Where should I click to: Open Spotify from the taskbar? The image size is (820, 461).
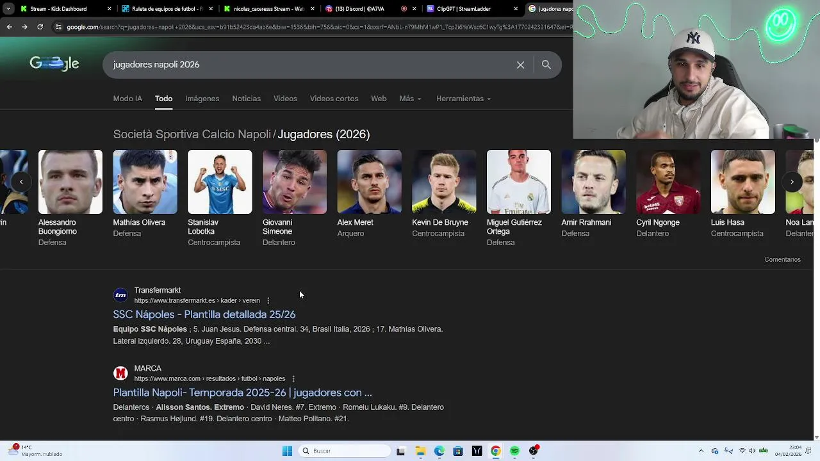[514, 451]
